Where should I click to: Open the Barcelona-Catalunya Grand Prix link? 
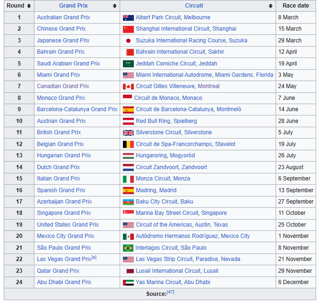77,109
